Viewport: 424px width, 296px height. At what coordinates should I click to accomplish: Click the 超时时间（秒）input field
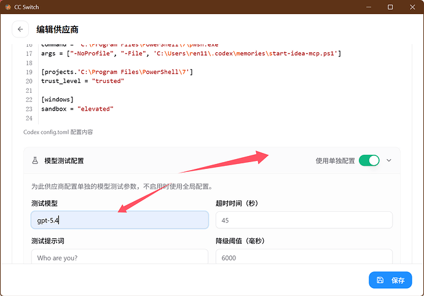[x=304, y=220]
